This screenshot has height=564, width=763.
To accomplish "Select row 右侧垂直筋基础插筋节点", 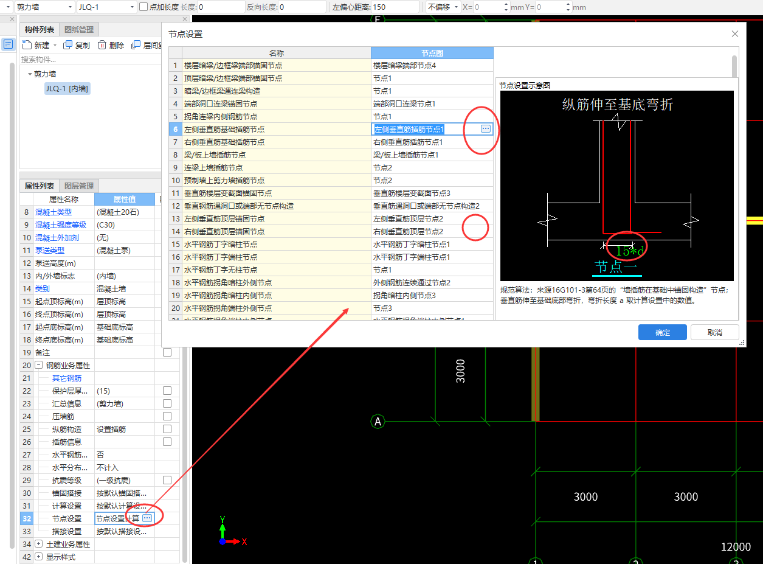I will (277, 142).
